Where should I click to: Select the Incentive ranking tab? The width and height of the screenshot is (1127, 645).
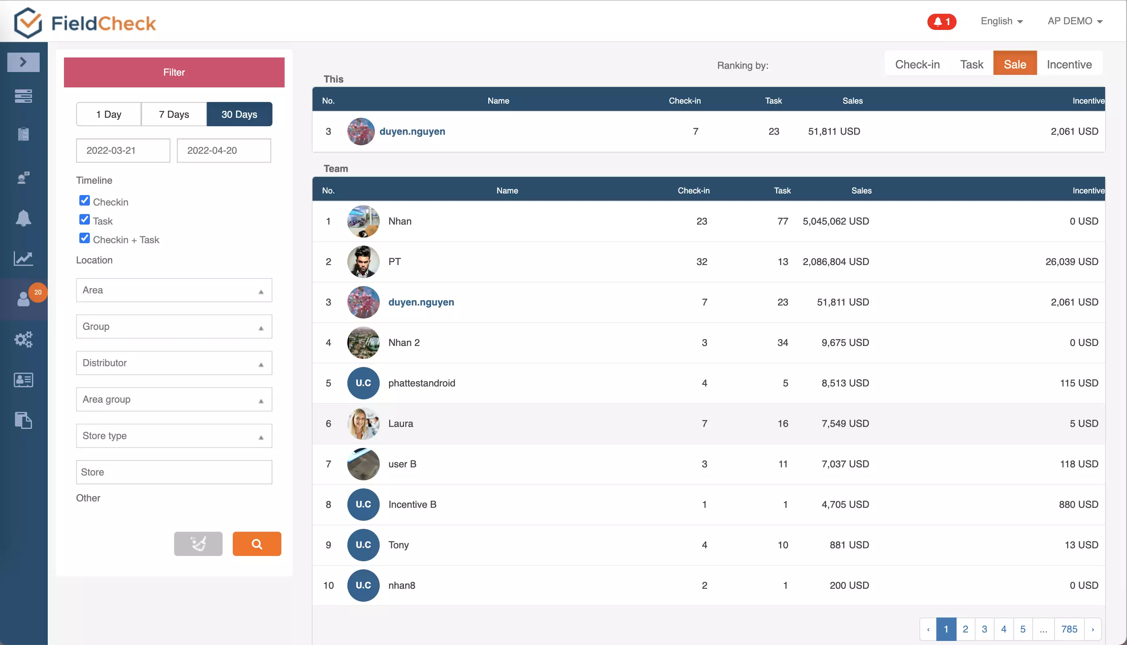[1070, 65]
